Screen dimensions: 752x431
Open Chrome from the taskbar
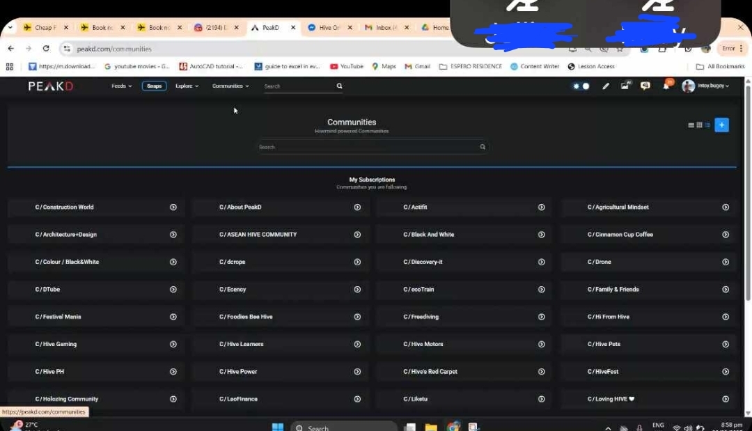453,427
